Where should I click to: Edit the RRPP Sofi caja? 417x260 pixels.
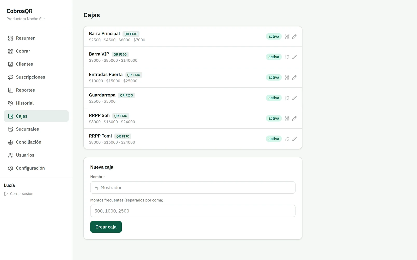(x=294, y=119)
